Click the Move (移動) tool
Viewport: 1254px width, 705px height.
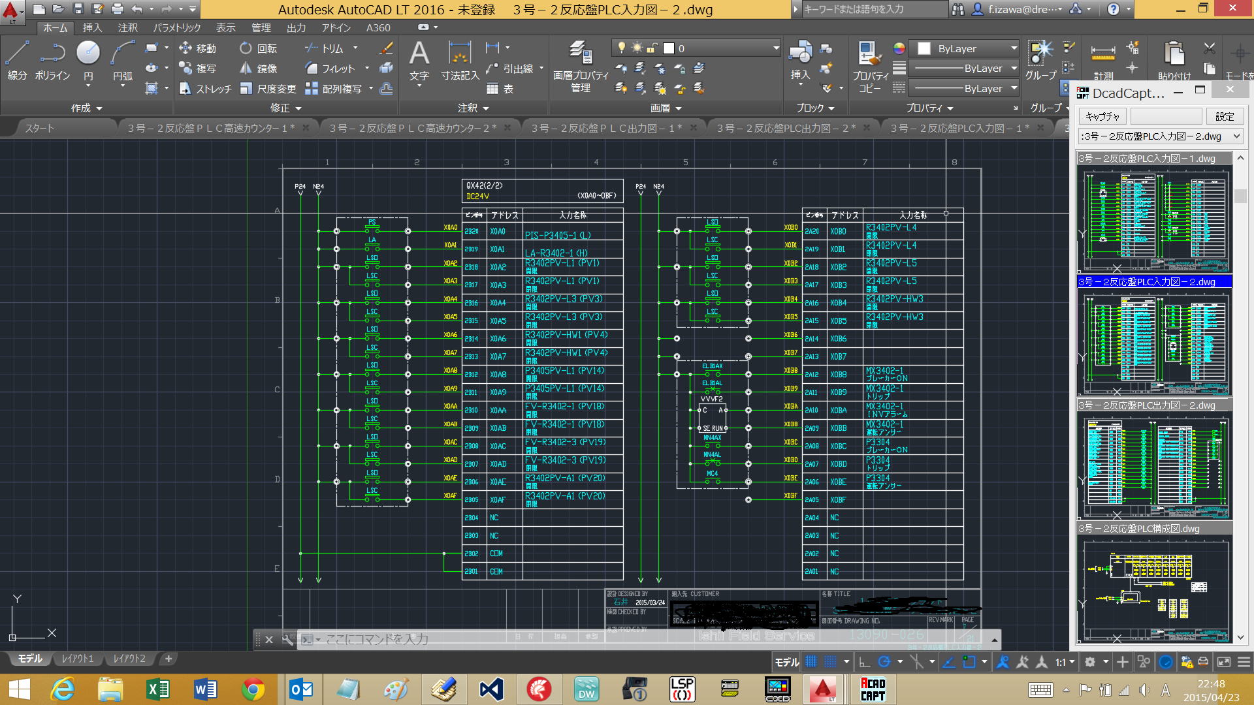point(197,48)
